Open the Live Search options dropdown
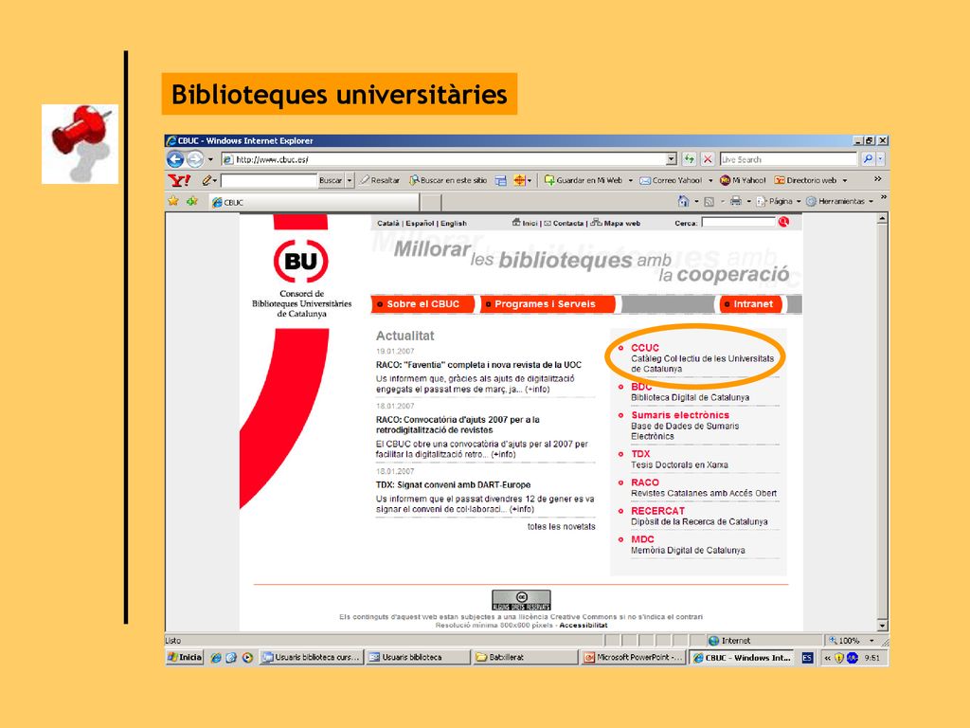 tap(880, 159)
